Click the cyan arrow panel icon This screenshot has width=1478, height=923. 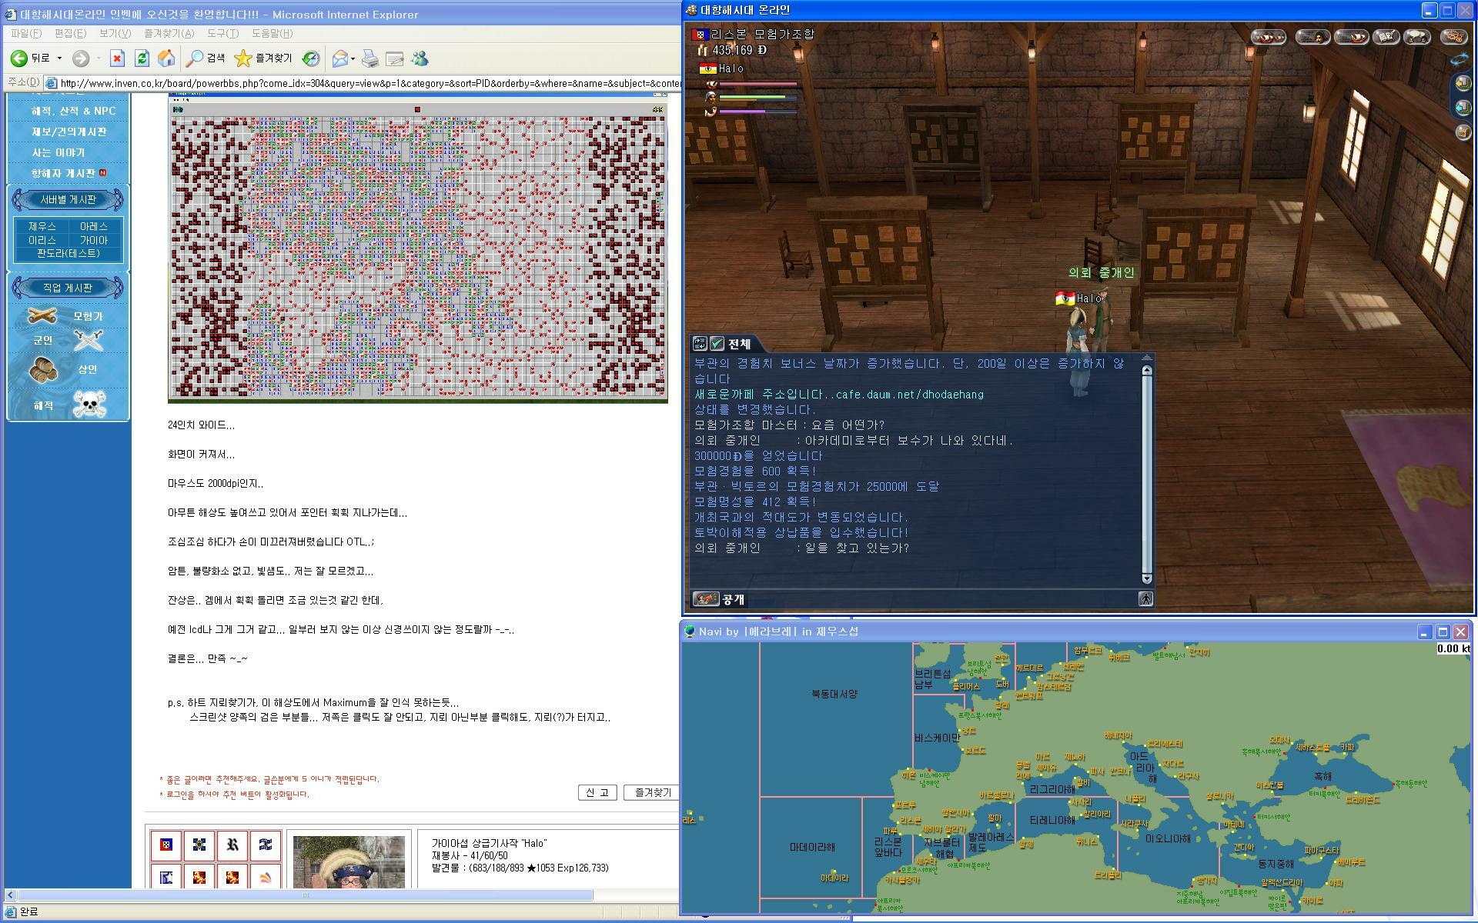click(x=1463, y=108)
